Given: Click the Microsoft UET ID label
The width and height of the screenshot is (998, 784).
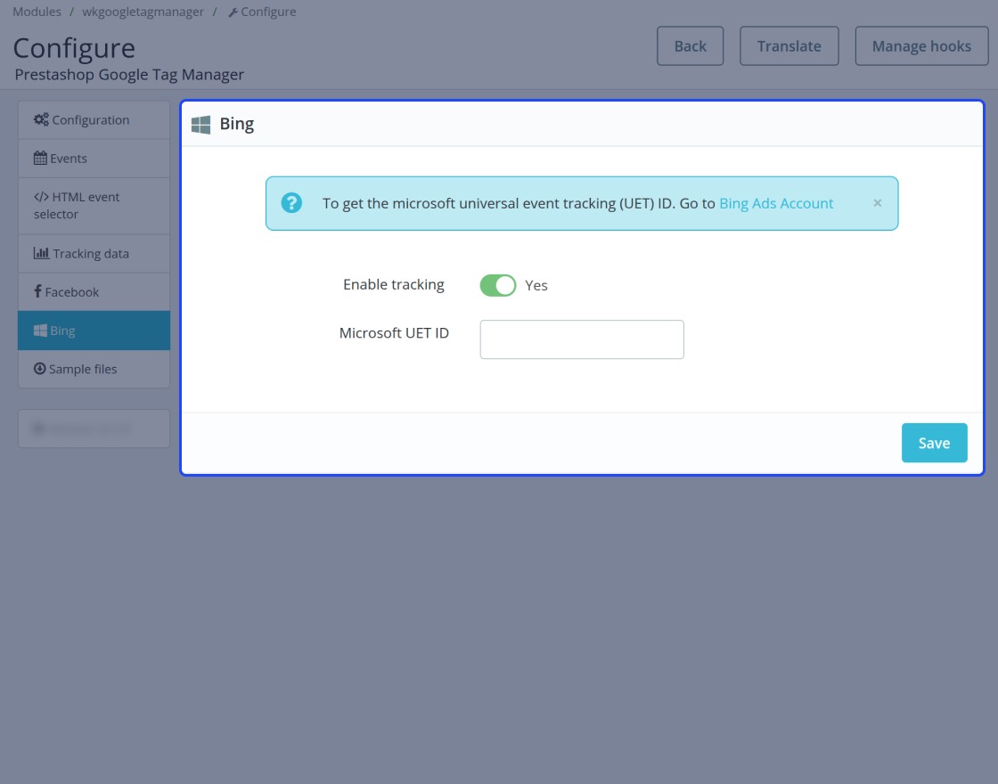Looking at the screenshot, I should (x=394, y=333).
